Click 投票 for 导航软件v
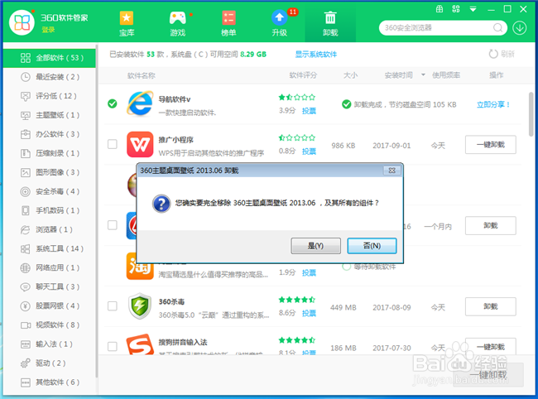 click(x=309, y=111)
